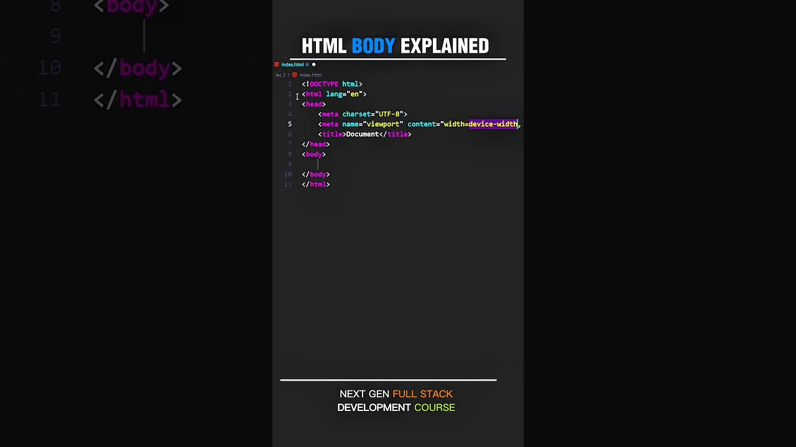Screen dimensions: 796x447
Task: Click the html lang="en" tag line
Action: click(x=334, y=94)
